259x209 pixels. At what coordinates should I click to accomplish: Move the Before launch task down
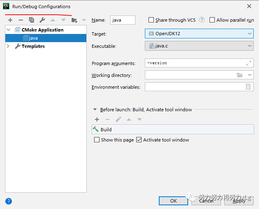[x=140, y=119]
